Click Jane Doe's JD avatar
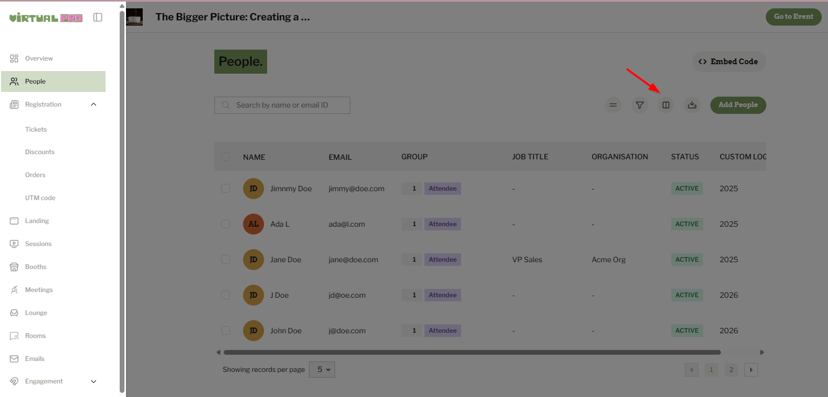Image resolution: width=828 pixels, height=397 pixels. 254,260
